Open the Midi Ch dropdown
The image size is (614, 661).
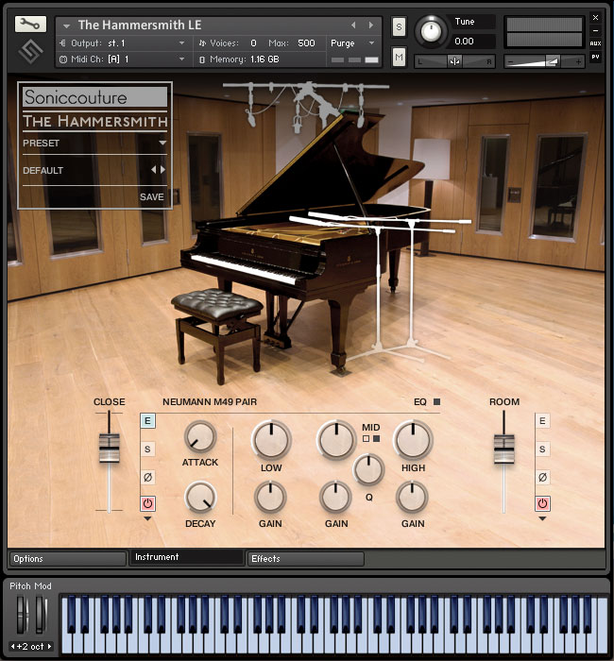point(181,59)
